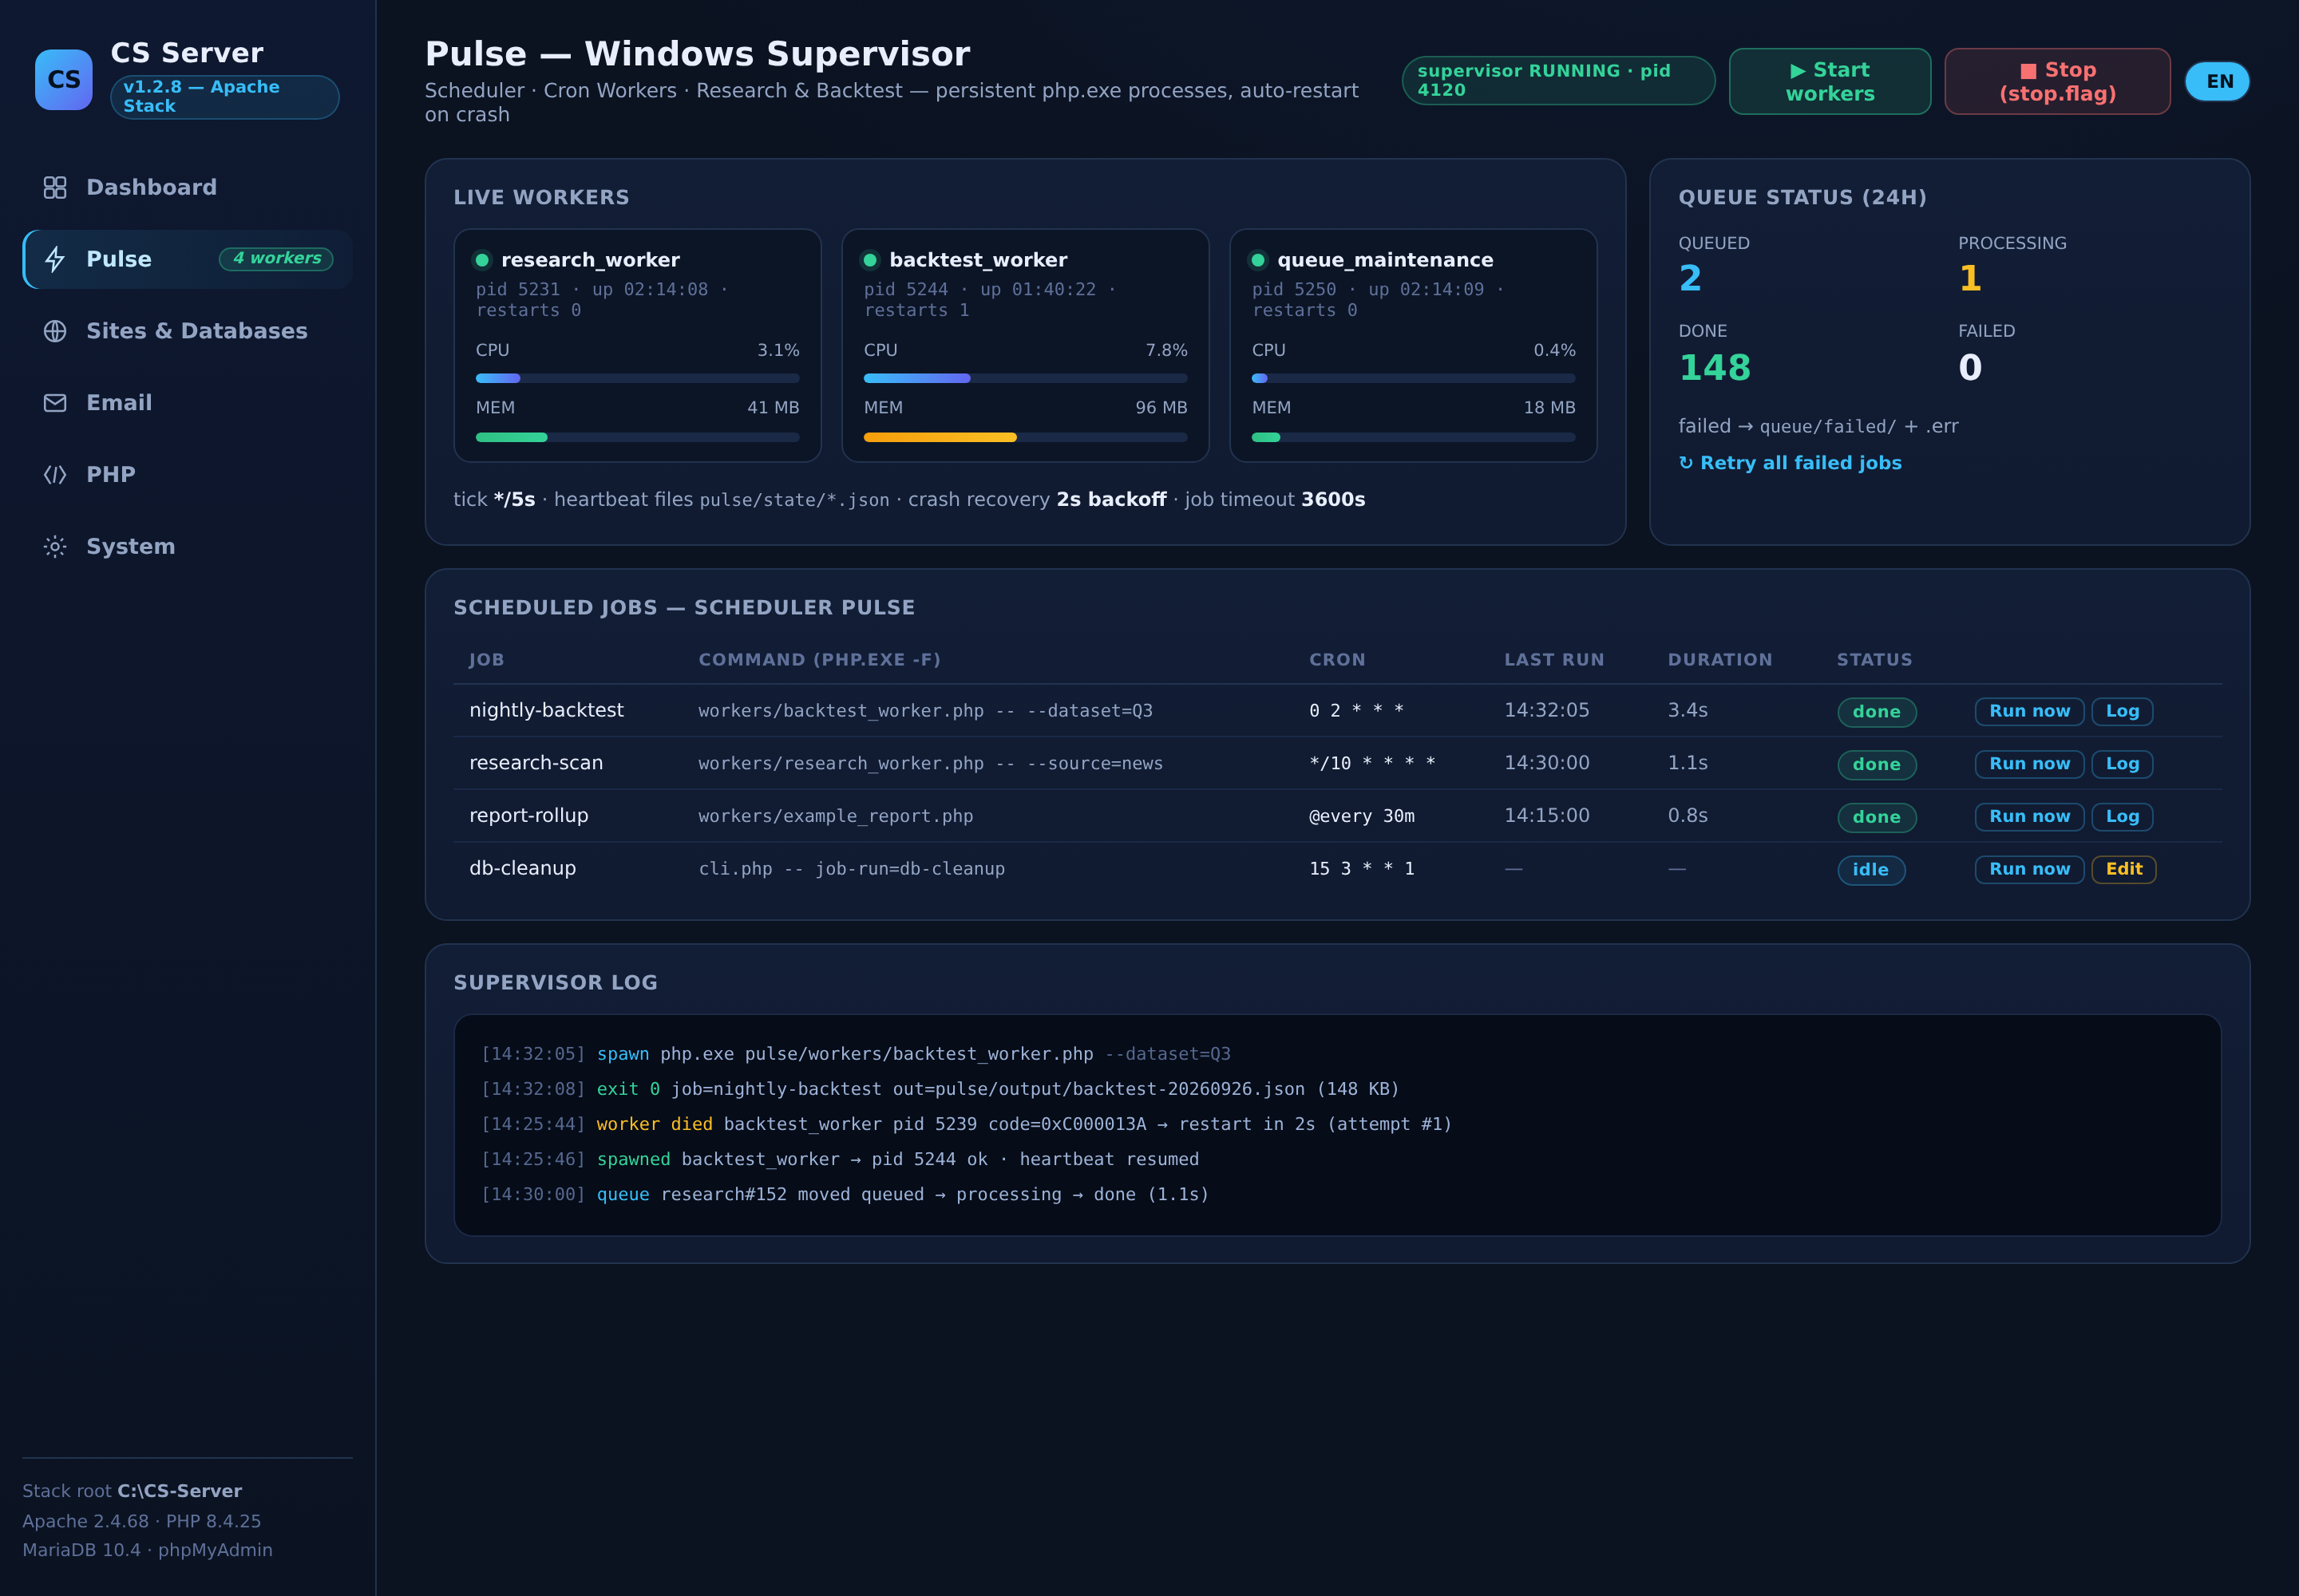
Task: Click Stop (stop.flag) button
Action: pyautogui.click(x=2057, y=82)
